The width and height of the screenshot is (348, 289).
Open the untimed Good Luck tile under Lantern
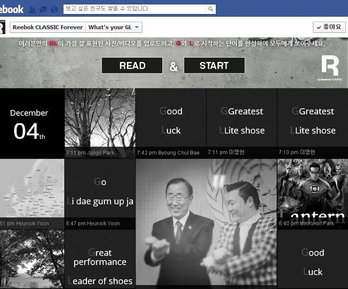(313, 259)
